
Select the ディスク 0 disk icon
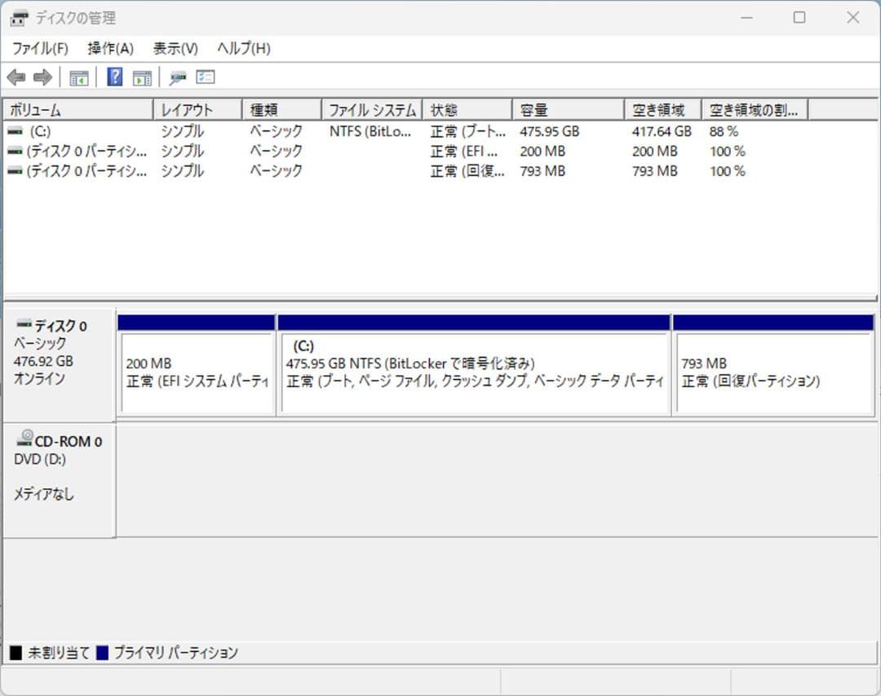(24, 324)
